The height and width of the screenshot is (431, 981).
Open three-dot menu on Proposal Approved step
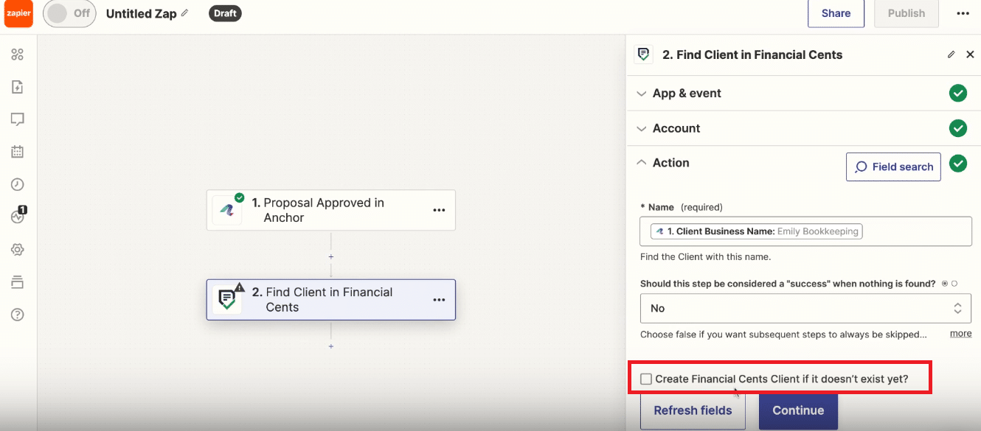pyautogui.click(x=439, y=210)
